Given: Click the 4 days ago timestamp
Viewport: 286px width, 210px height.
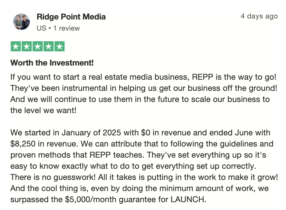Looking at the screenshot, I should [x=259, y=16].
